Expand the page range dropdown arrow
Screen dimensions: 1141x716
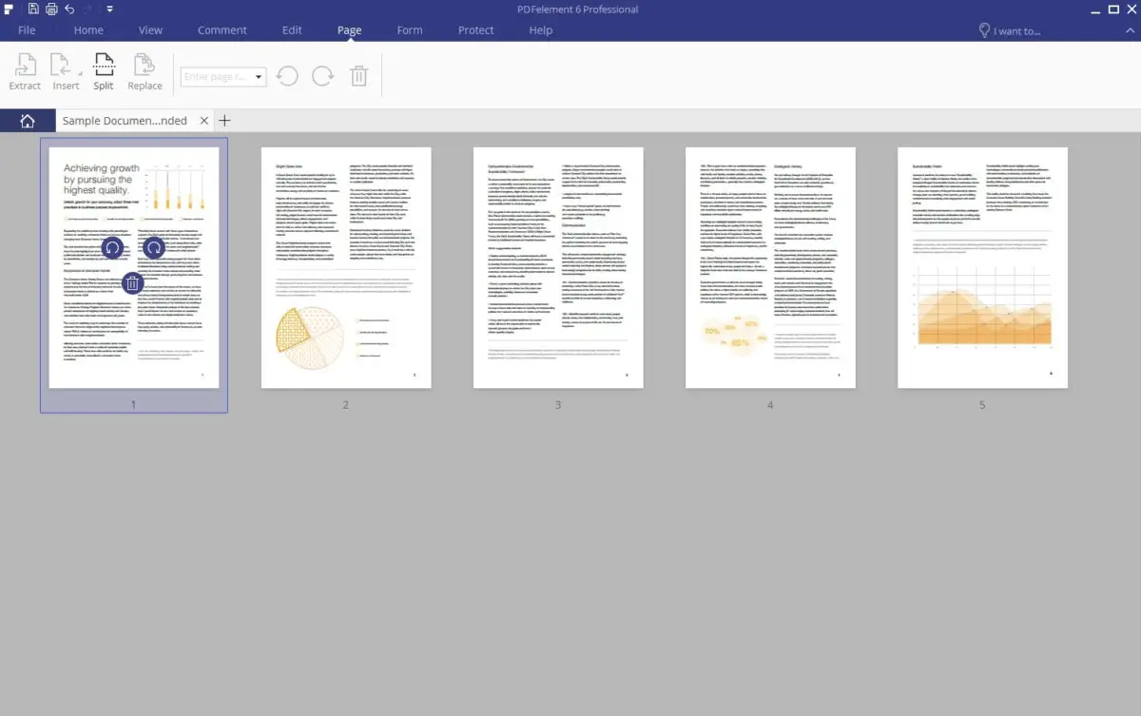pyautogui.click(x=259, y=77)
